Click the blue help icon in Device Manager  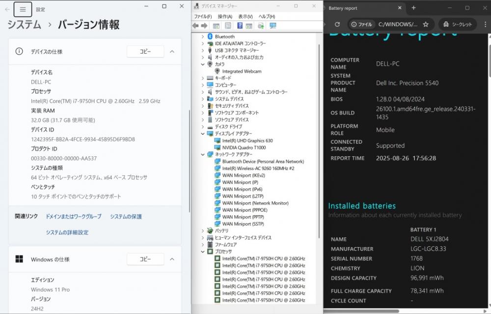click(240, 26)
